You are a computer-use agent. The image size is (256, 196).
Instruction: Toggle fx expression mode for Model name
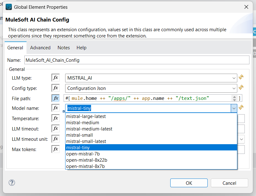pyautogui.click(x=56, y=108)
